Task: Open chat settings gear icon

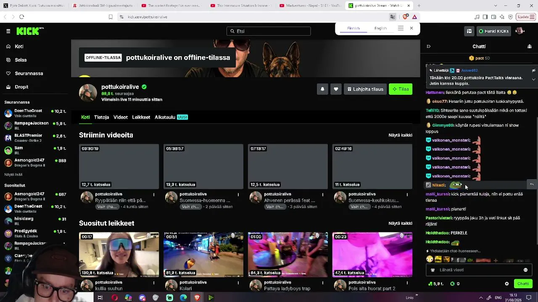Action: pyautogui.click(x=507, y=284)
